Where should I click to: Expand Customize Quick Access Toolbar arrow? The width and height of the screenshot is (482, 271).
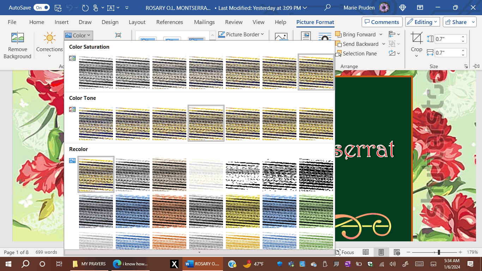coord(127,7)
